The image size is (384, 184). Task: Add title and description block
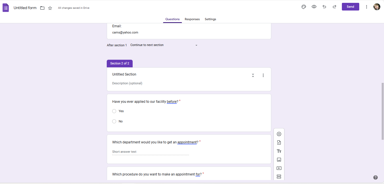[279, 151]
